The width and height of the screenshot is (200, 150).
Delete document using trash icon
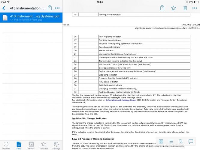coord(185,8)
